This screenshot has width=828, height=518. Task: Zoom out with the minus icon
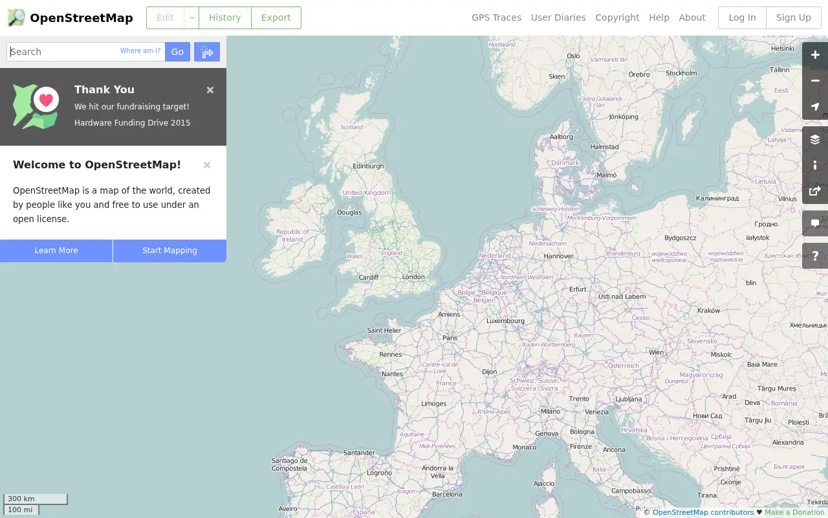coord(815,81)
